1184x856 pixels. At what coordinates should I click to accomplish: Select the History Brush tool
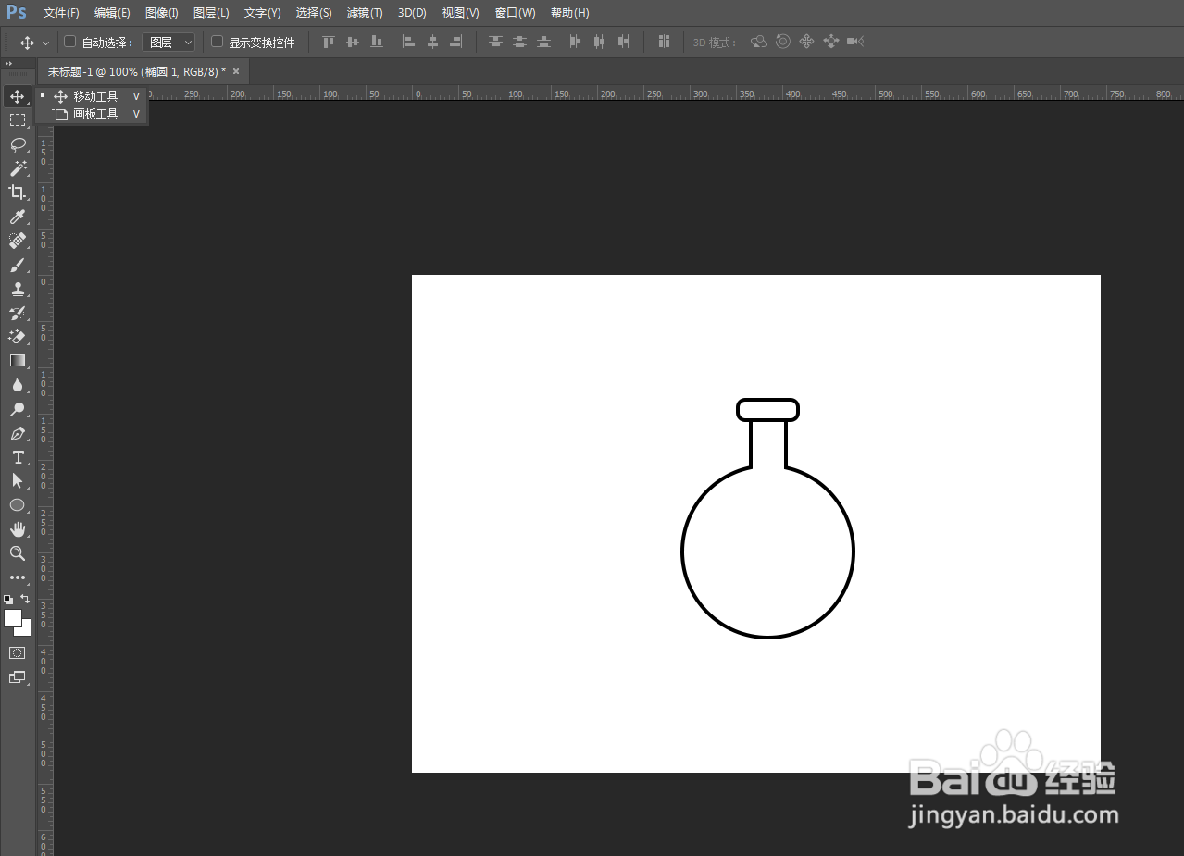click(17, 313)
